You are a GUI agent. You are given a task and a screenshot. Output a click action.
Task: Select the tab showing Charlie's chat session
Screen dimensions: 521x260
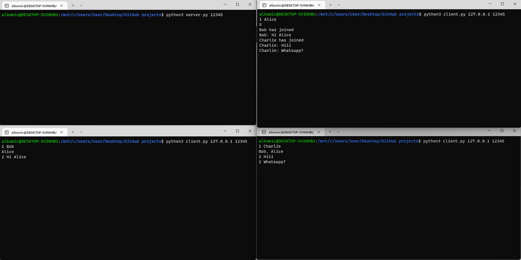291,132
